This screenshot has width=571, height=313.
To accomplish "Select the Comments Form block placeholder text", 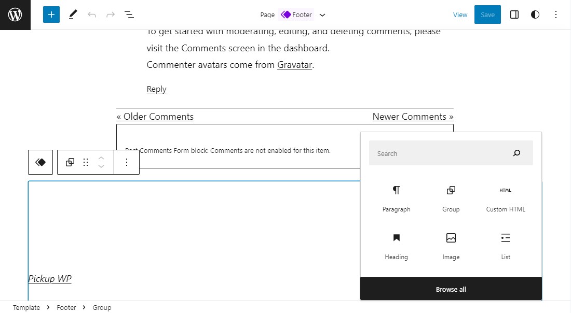I will (228, 150).
